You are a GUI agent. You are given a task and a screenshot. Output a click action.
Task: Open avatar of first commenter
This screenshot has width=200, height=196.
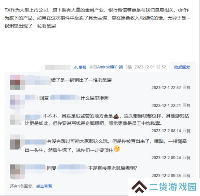click(x=17, y=82)
